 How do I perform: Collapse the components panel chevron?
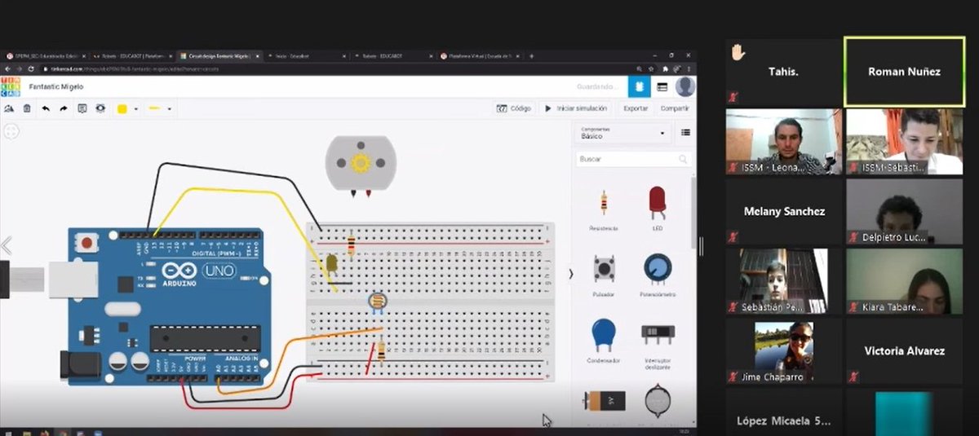point(570,274)
